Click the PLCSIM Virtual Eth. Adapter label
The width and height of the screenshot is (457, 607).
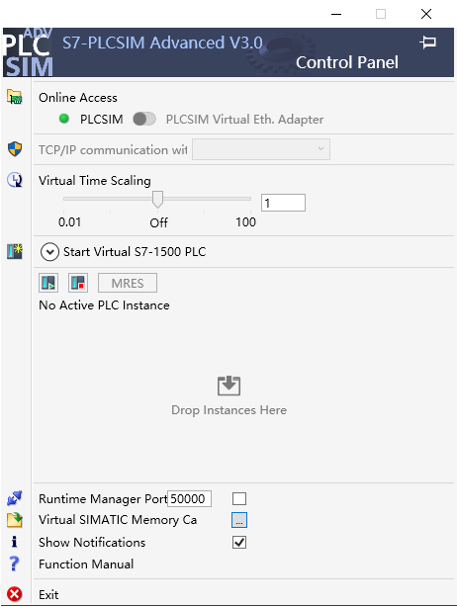point(244,120)
